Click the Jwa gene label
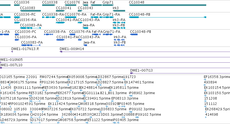The height and width of the screenshot is (124, 230). [x=85, y=2]
